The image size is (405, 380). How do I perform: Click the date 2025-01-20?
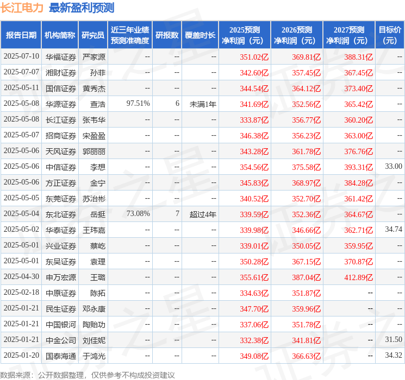(x=21, y=355)
